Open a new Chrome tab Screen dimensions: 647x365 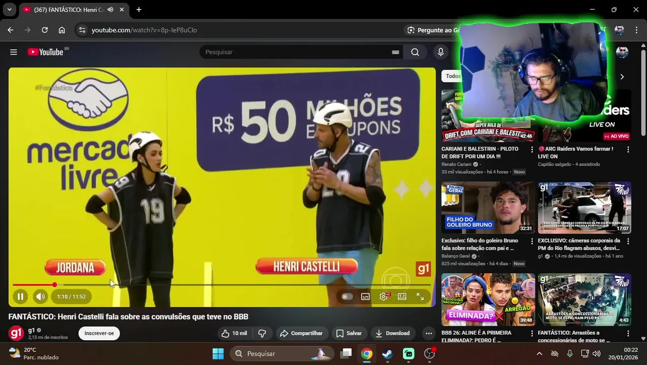[139, 10]
